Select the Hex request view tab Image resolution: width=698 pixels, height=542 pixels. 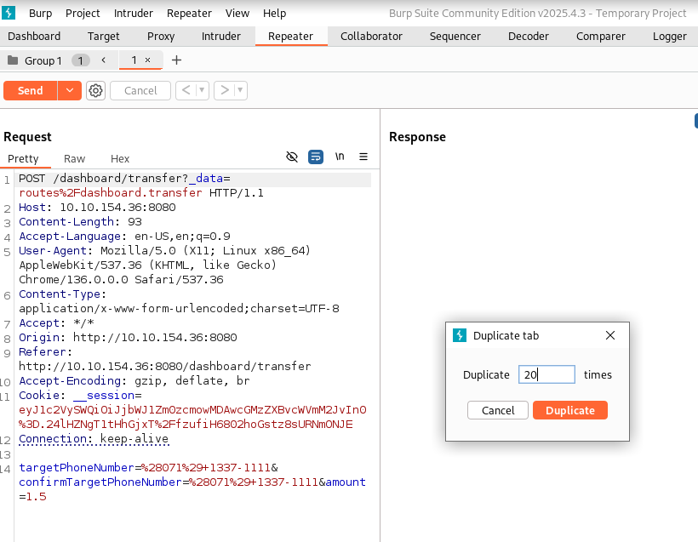pos(120,159)
